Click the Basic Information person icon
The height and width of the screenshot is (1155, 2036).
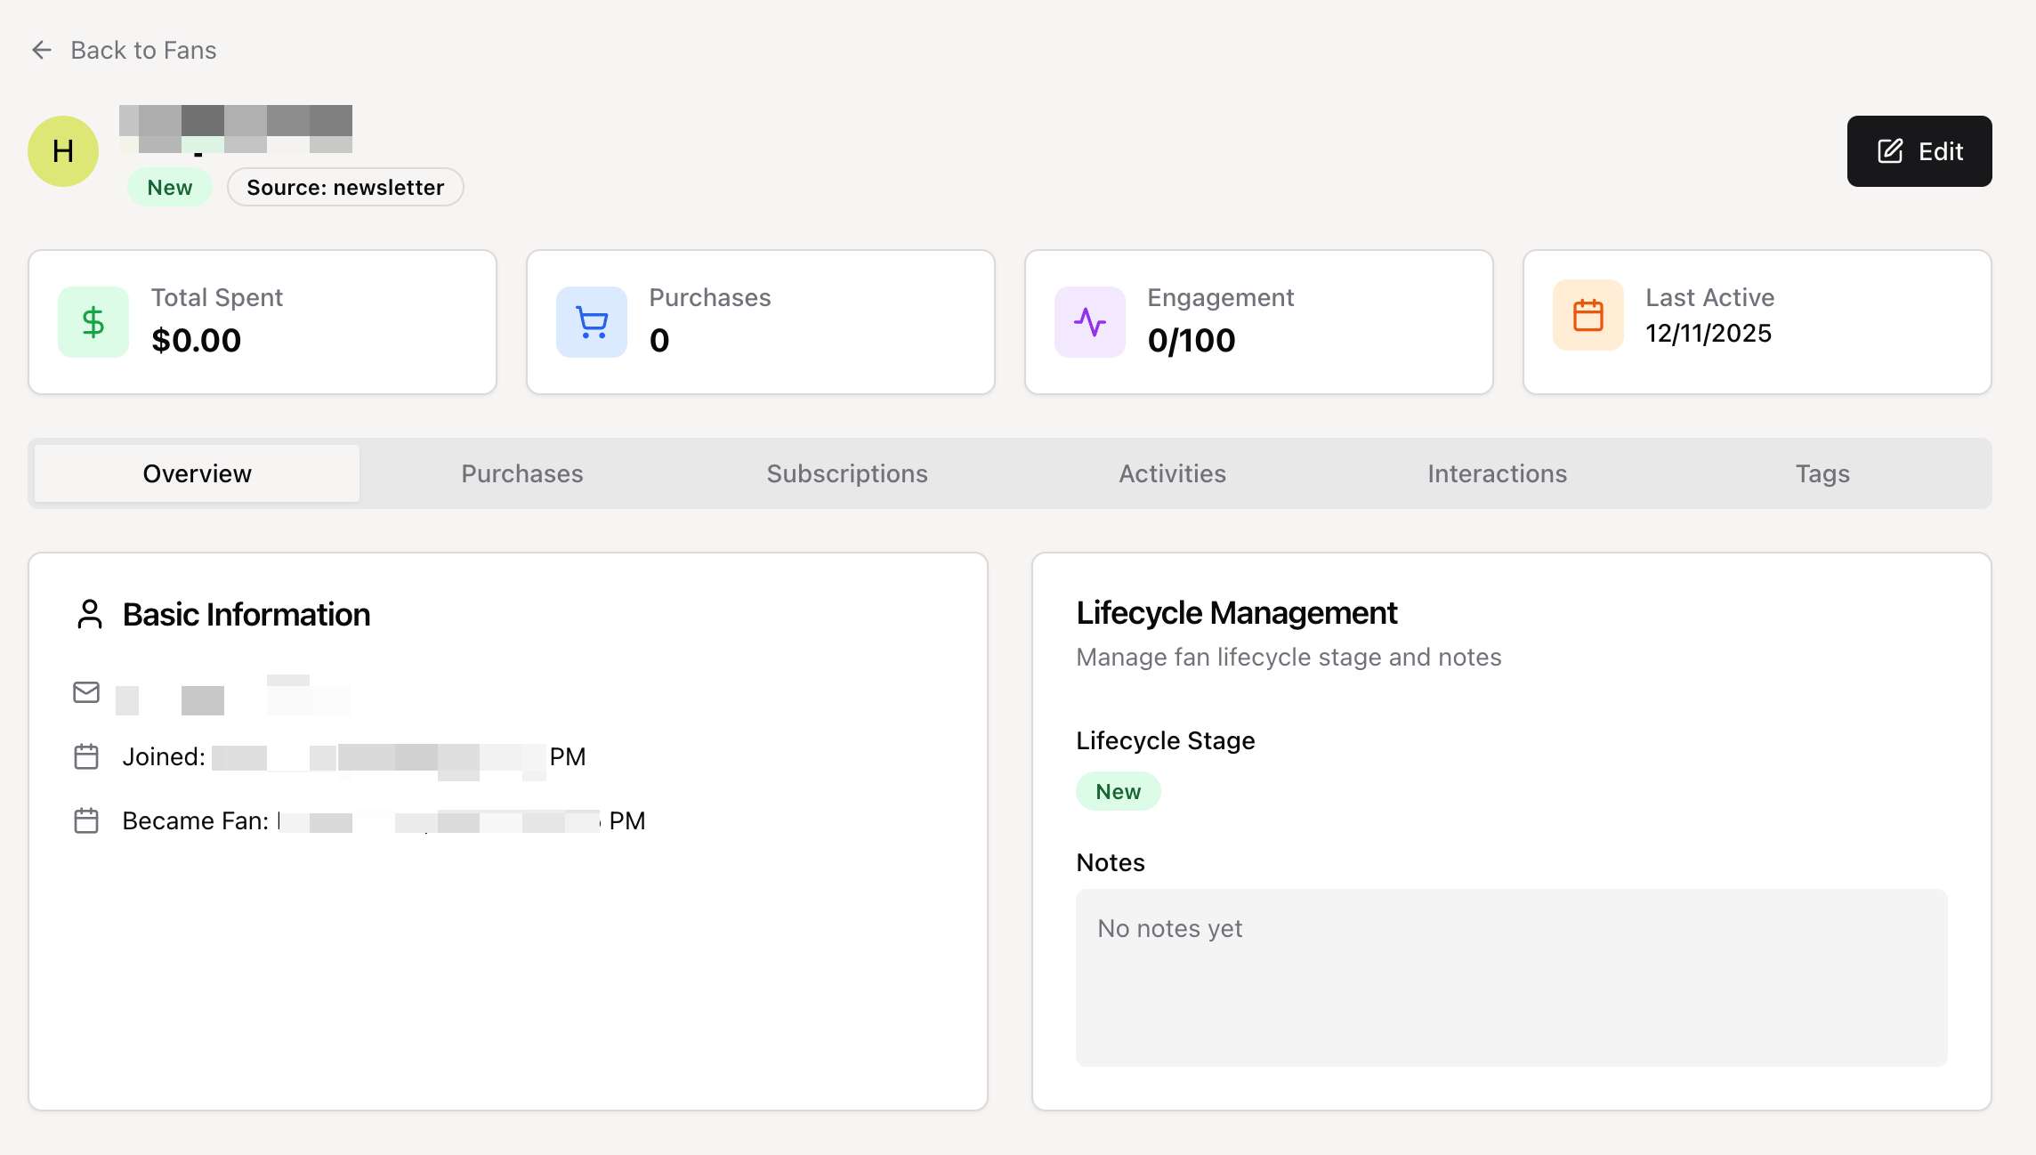pos(90,614)
